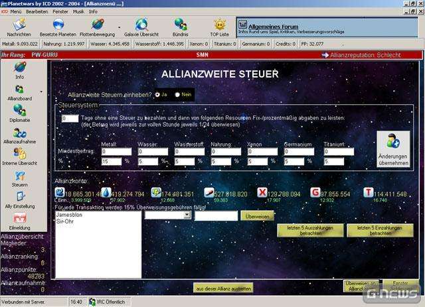Click Nahrung percent field
This screenshot has height=307, width=425.
221,162
